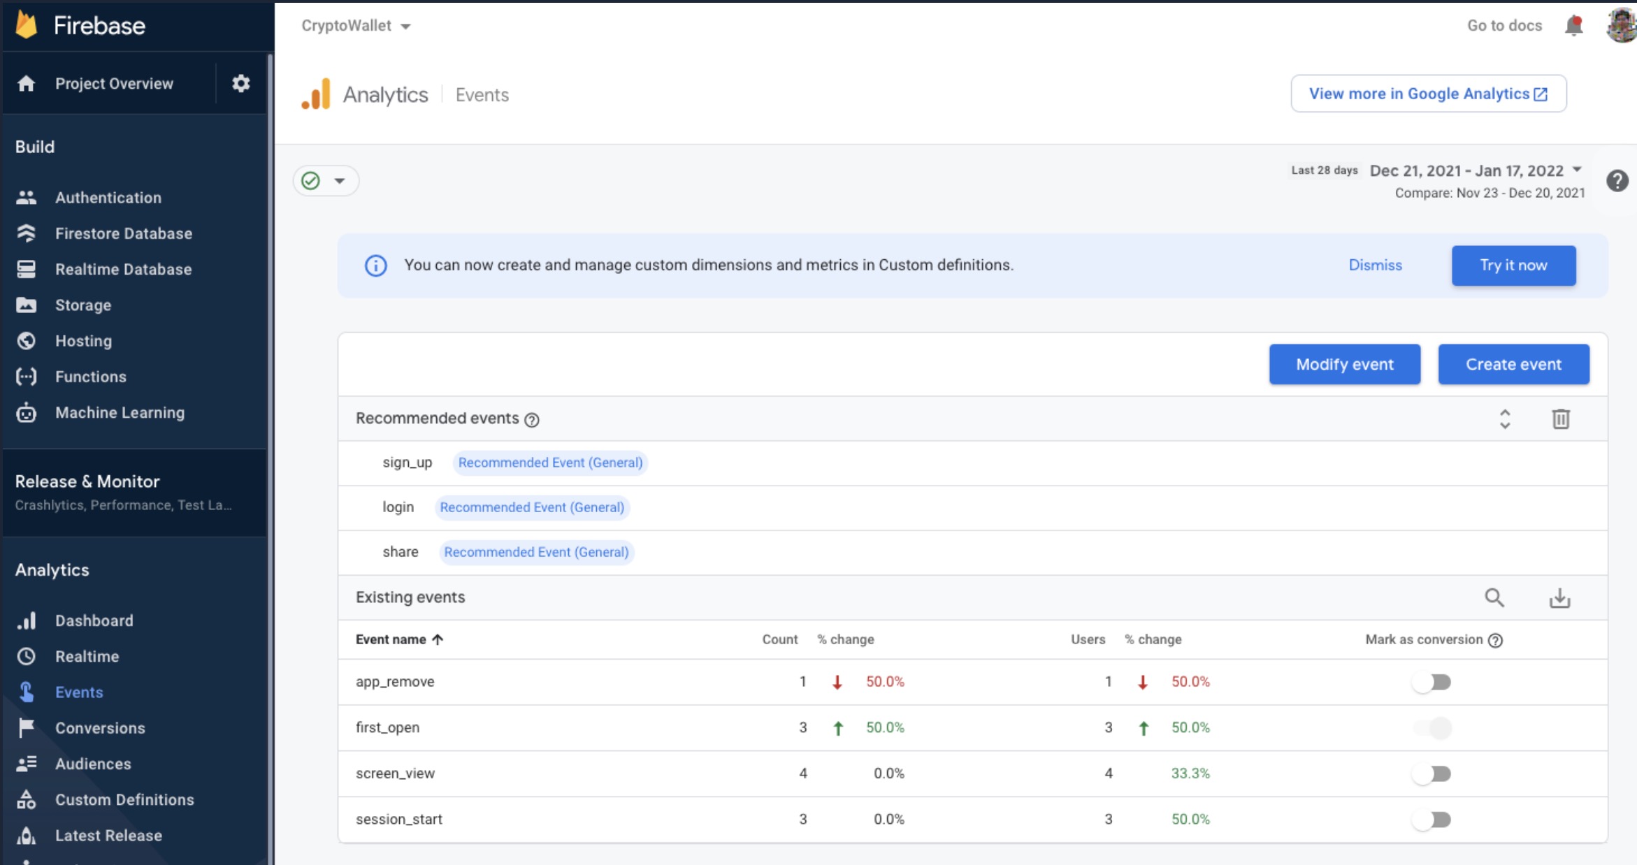Image resolution: width=1637 pixels, height=865 pixels.
Task: Click the help question mark icon
Action: coord(1617,181)
